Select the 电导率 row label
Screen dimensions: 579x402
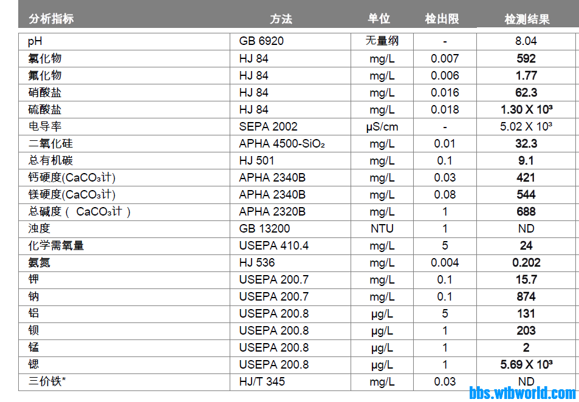point(45,127)
